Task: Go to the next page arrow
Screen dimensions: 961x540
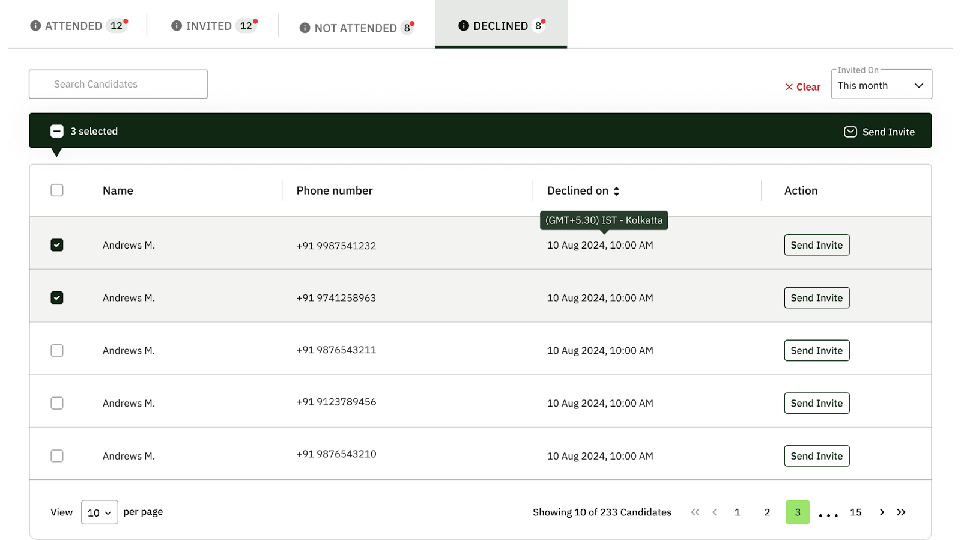Action: (x=881, y=512)
